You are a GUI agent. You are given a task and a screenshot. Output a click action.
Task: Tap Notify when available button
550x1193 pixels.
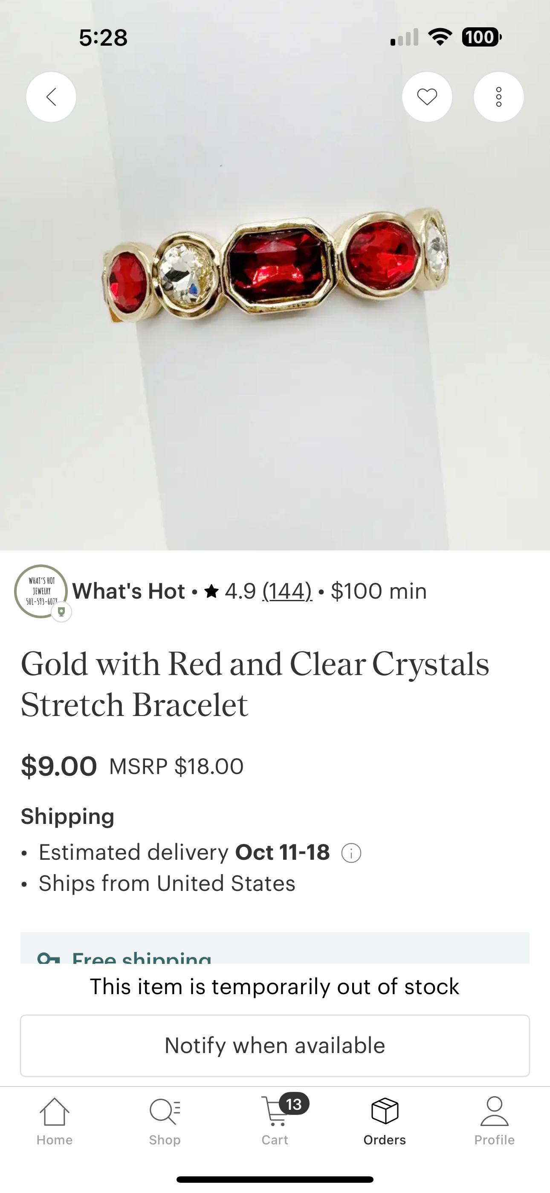(275, 1046)
